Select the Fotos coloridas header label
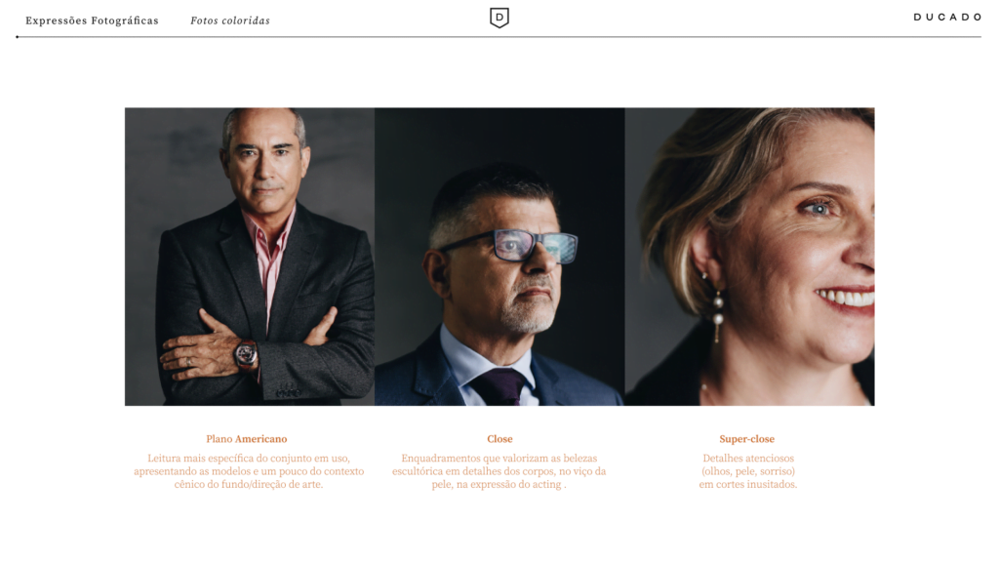The height and width of the screenshot is (562, 999). point(230,20)
